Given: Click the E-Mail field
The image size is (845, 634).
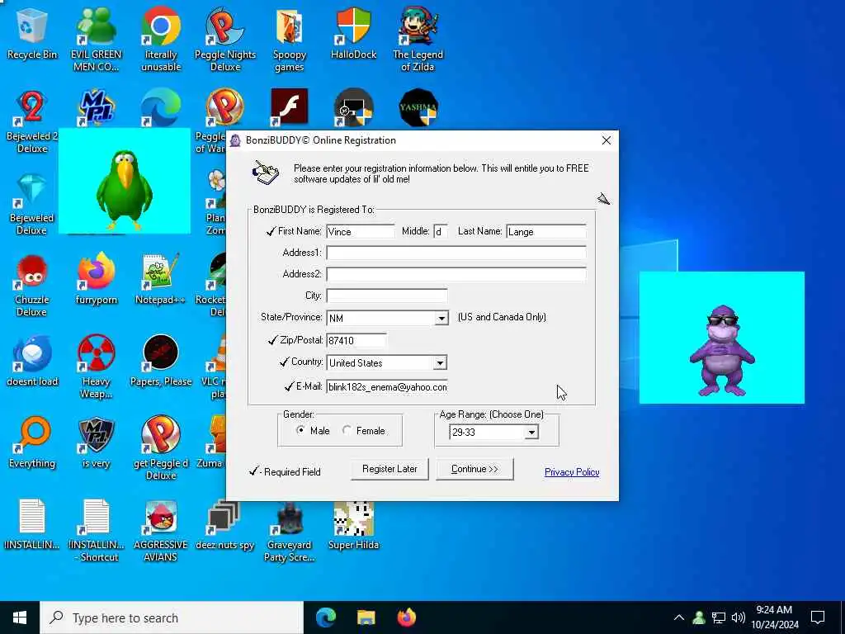Looking at the screenshot, I should tap(387, 386).
